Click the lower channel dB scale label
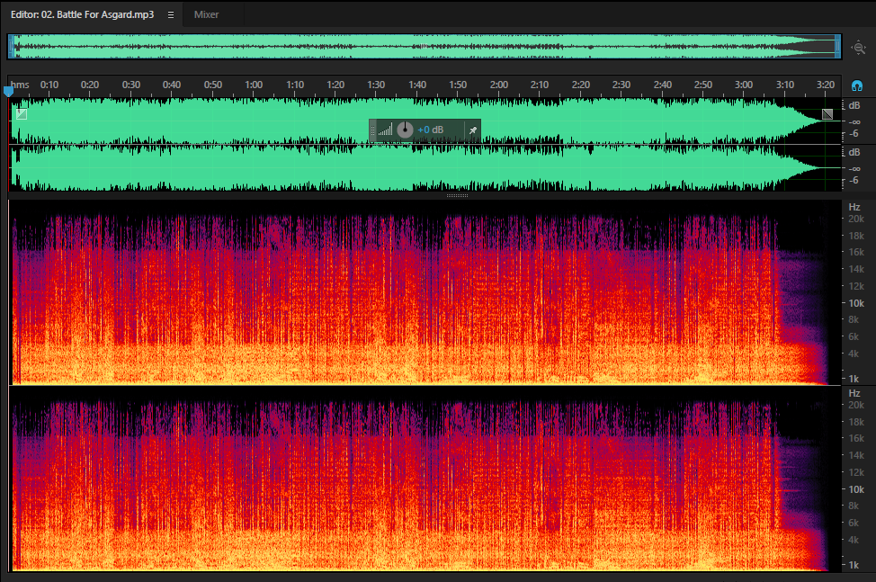876x582 pixels. 854,152
